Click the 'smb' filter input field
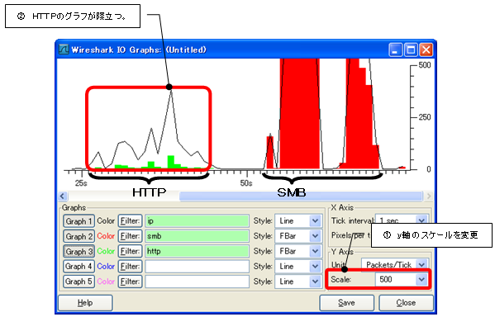The image size is (495, 317). tap(197, 236)
